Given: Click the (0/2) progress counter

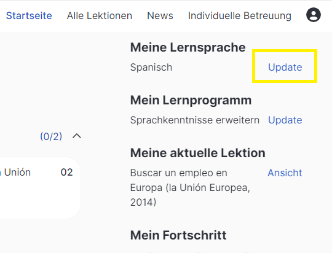Looking at the screenshot, I should click(x=51, y=136).
